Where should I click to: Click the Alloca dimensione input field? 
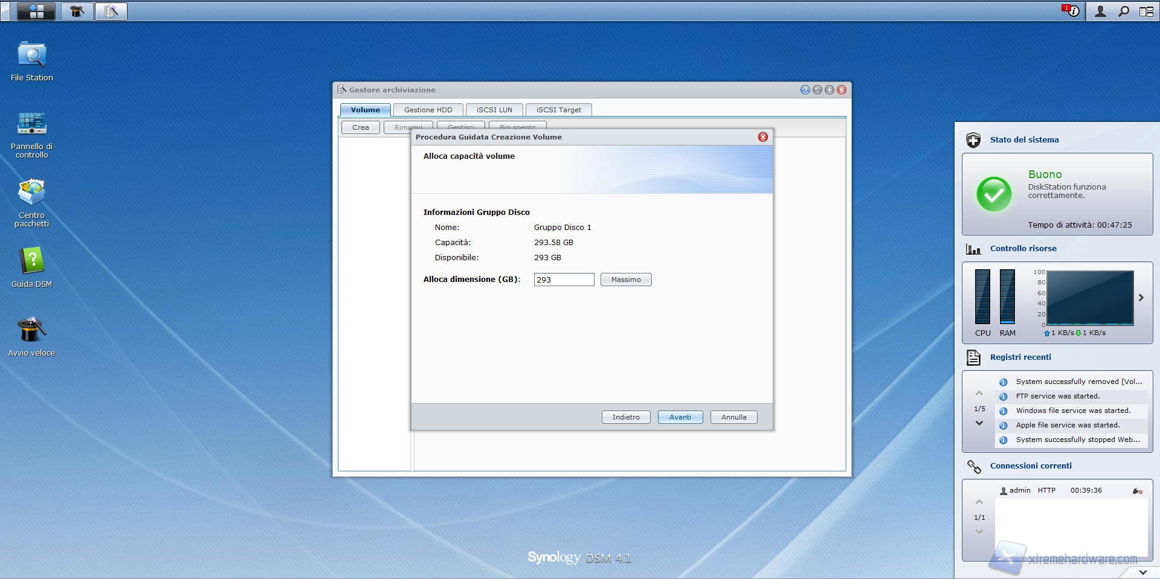pyautogui.click(x=563, y=280)
